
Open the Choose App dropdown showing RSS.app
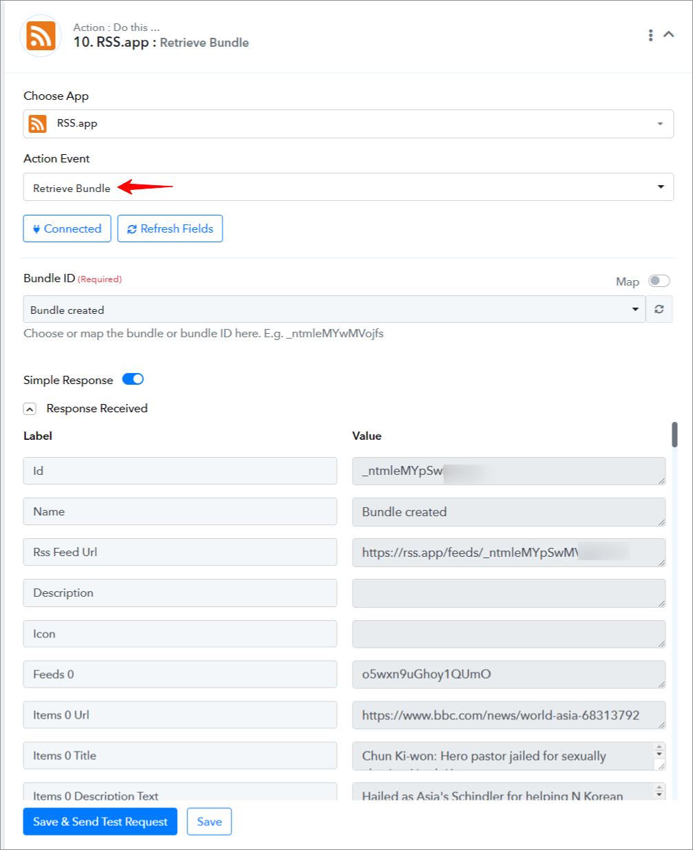point(349,124)
